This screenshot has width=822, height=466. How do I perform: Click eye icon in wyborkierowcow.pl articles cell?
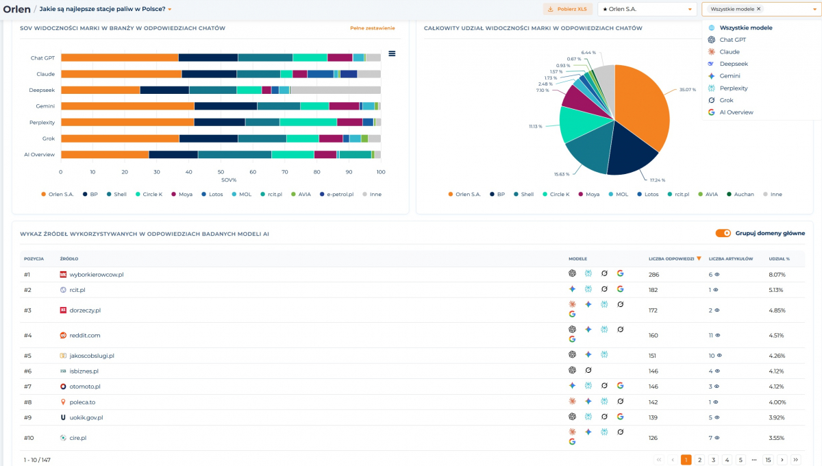point(717,274)
